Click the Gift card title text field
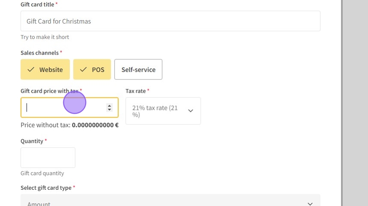 click(x=170, y=21)
